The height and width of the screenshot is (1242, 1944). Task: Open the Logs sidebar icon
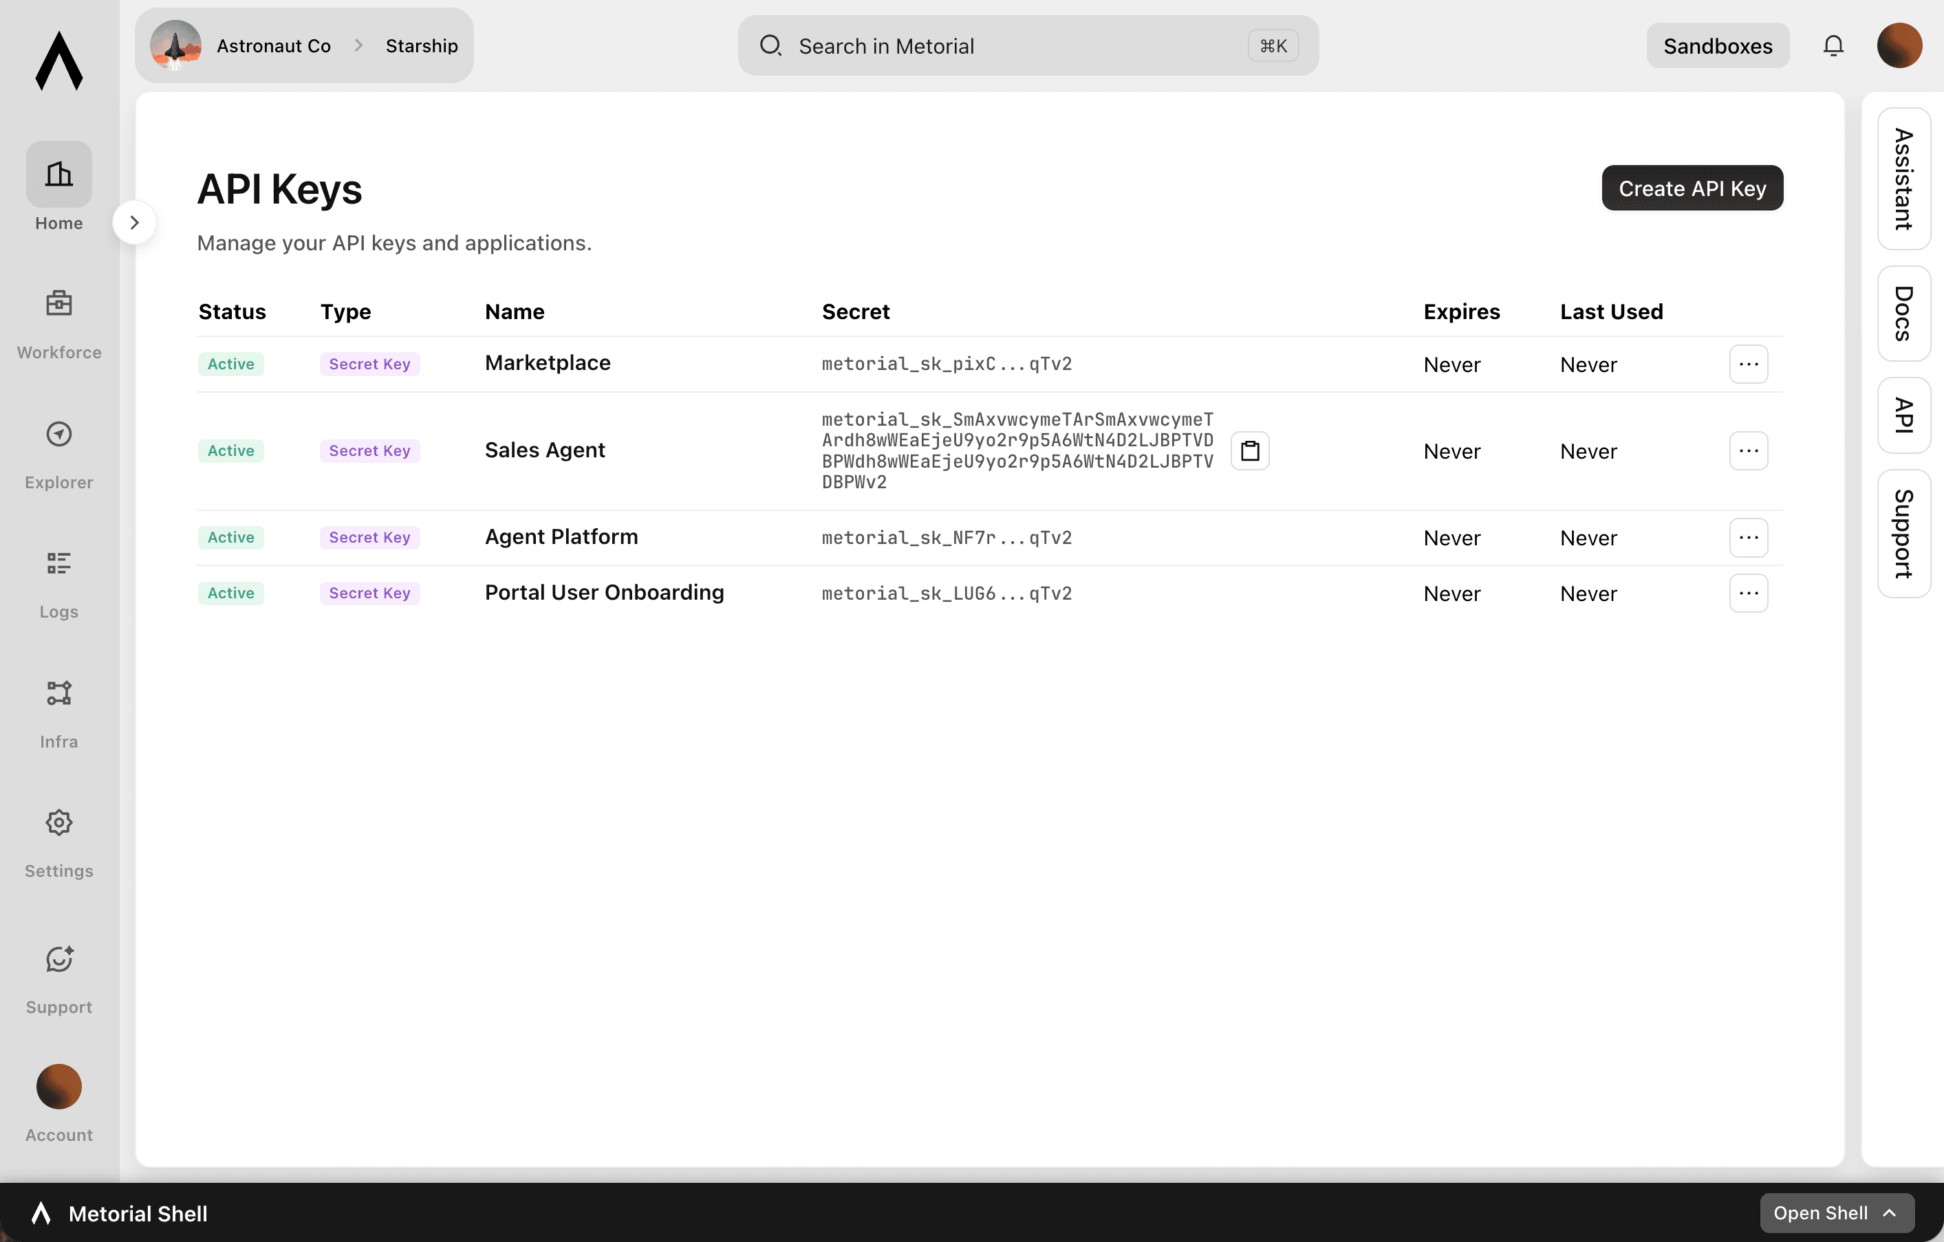pos(59,563)
